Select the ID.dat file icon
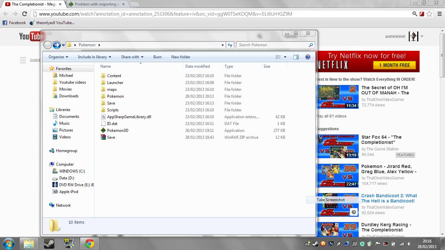The image size is (445, 250). coord(103,124)
